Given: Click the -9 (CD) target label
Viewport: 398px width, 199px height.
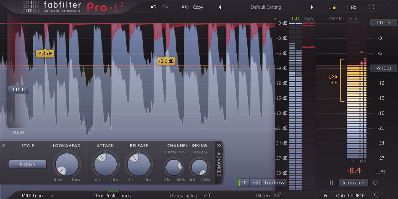Looking at the screenshot, I should point(384,68).
